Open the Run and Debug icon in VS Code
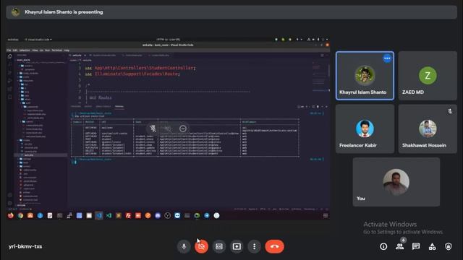The height and width of the screenshot is (260, 463). click(x=9, y=80)
